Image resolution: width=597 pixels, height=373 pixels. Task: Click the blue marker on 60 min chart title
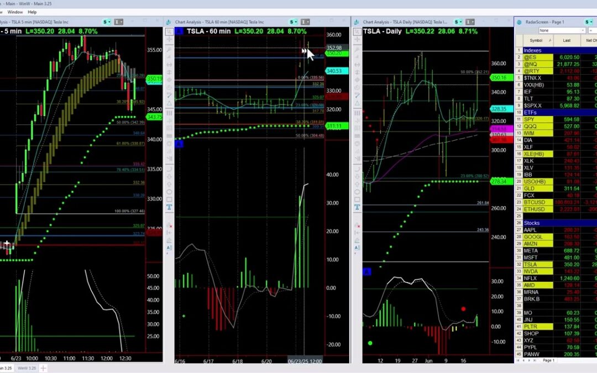tap(179, 31)
